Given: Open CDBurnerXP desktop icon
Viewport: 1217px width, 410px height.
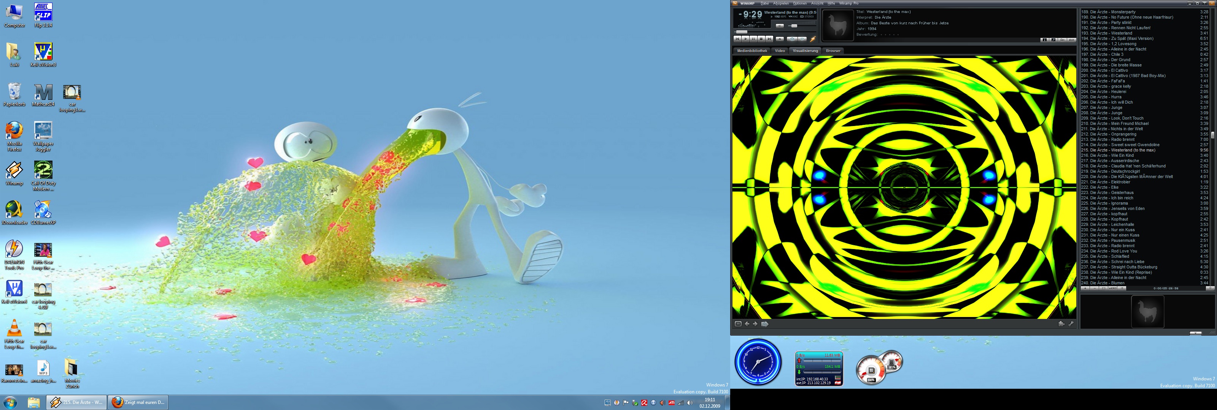Looking at the screenshot, I should click(x=43, y=213).
